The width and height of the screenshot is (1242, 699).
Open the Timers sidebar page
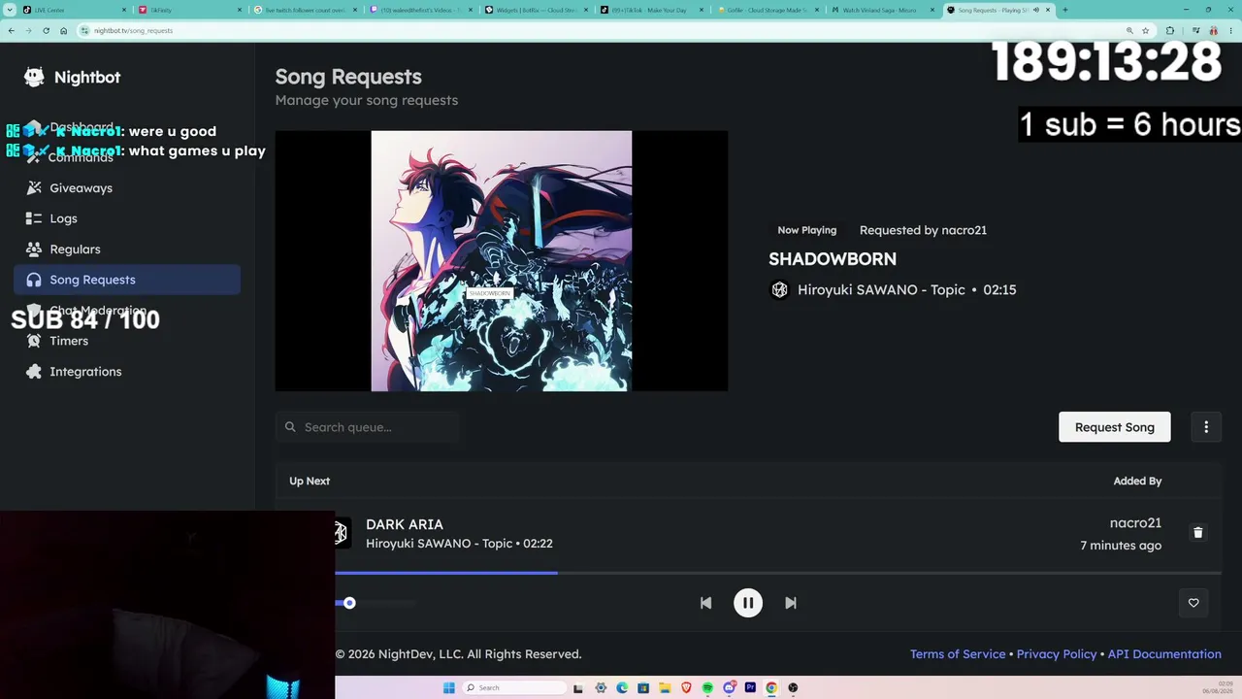pos(127,341)
